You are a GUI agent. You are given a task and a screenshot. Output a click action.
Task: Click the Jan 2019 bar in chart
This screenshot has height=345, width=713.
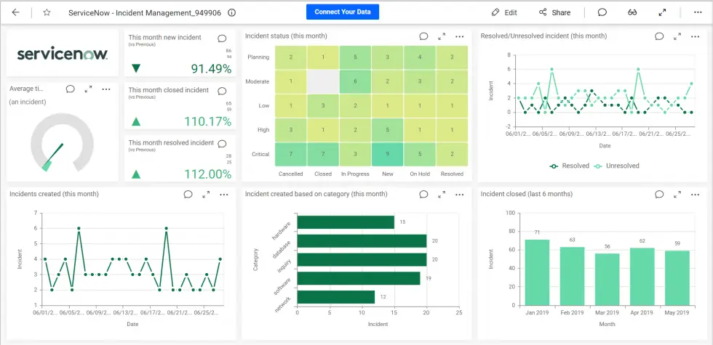click(537, 272)
